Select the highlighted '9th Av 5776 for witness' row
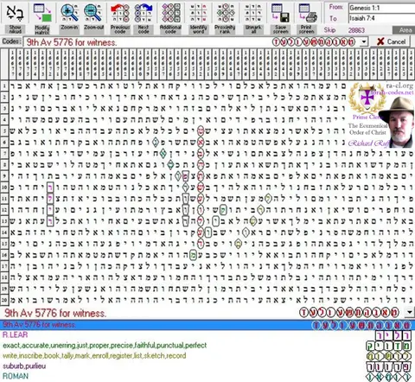Image resolution: width=415 pixels, height=382 pixels. 207,325
